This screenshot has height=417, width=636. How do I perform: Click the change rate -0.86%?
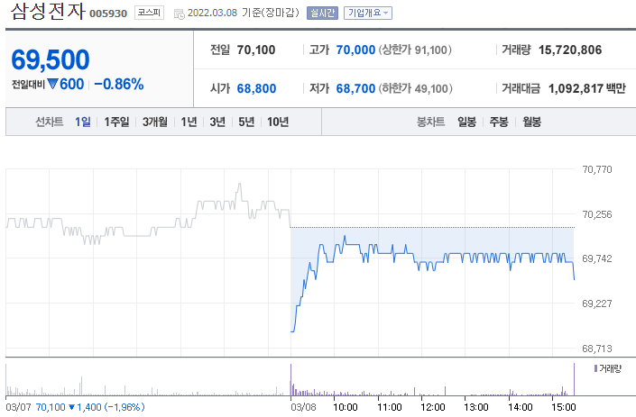119,84
